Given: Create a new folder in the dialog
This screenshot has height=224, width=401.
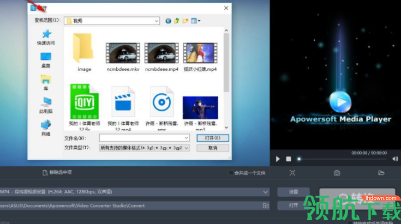Looking at the screenshot, I should (185, 21).
